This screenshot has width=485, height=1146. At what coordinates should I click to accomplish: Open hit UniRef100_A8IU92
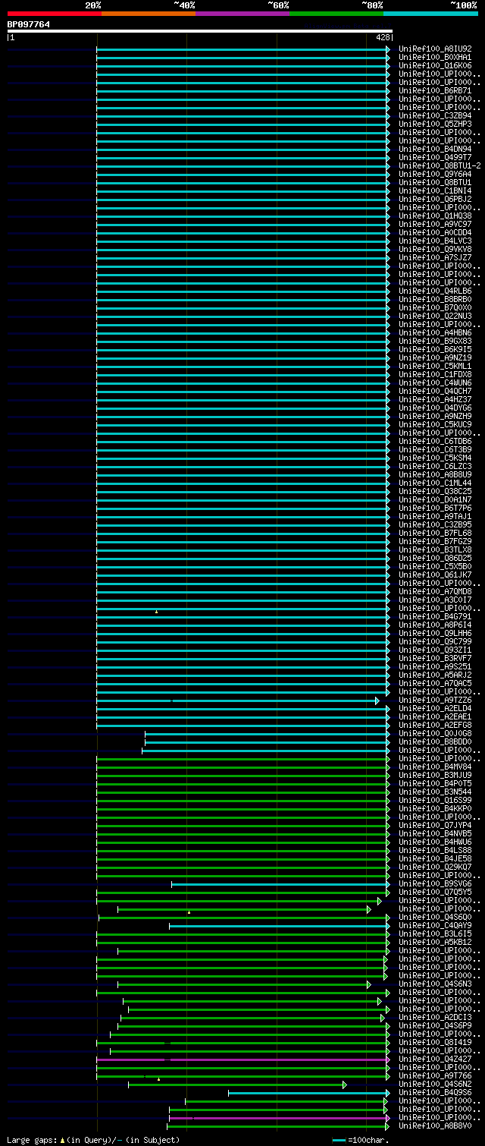coord(435,49)
